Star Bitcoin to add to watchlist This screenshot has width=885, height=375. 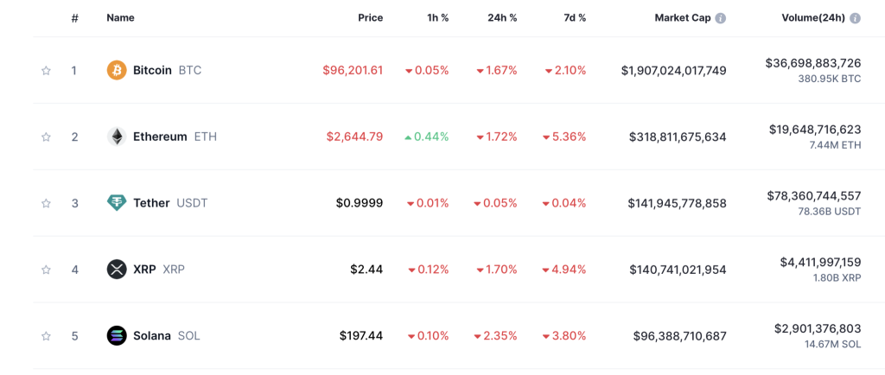(x=47, y=71)
